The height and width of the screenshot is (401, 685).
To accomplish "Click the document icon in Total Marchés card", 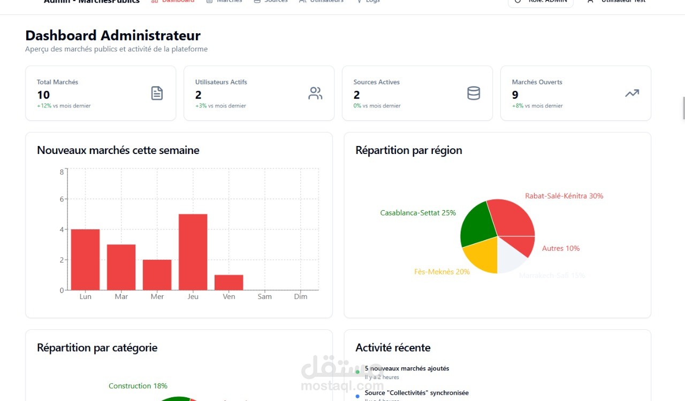I will pos(157,94).
